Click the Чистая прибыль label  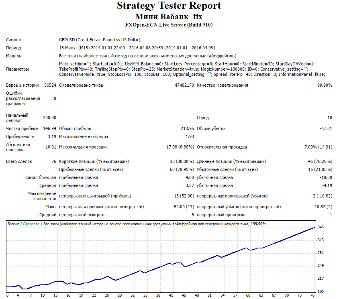(22, 128)
